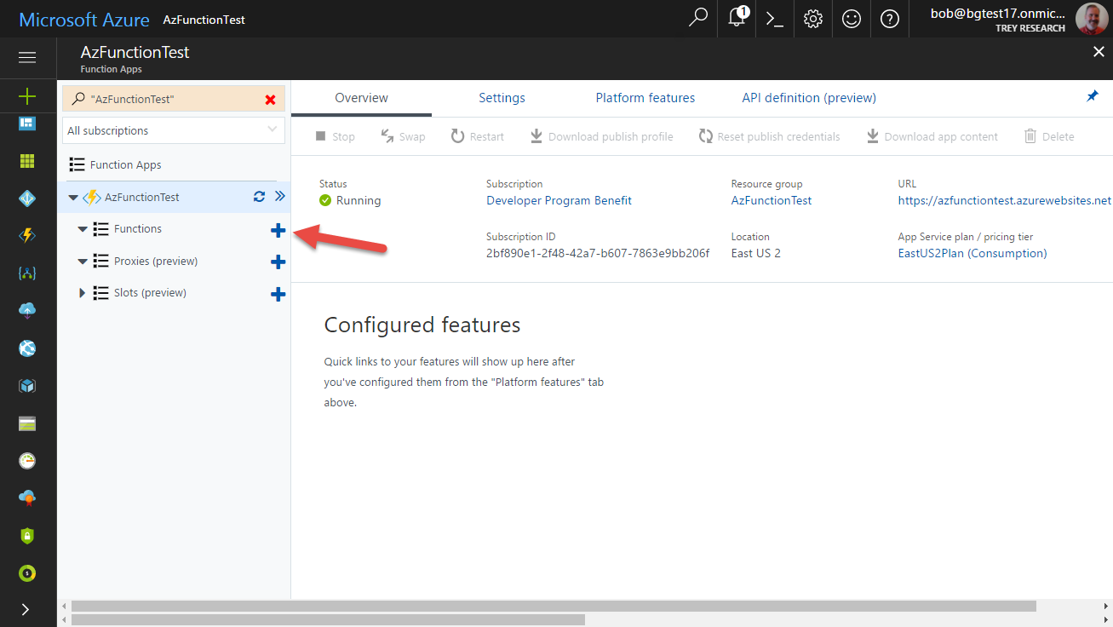Collapse the Proxies (preview) node

pyautogui.click(x=83, y=262)
